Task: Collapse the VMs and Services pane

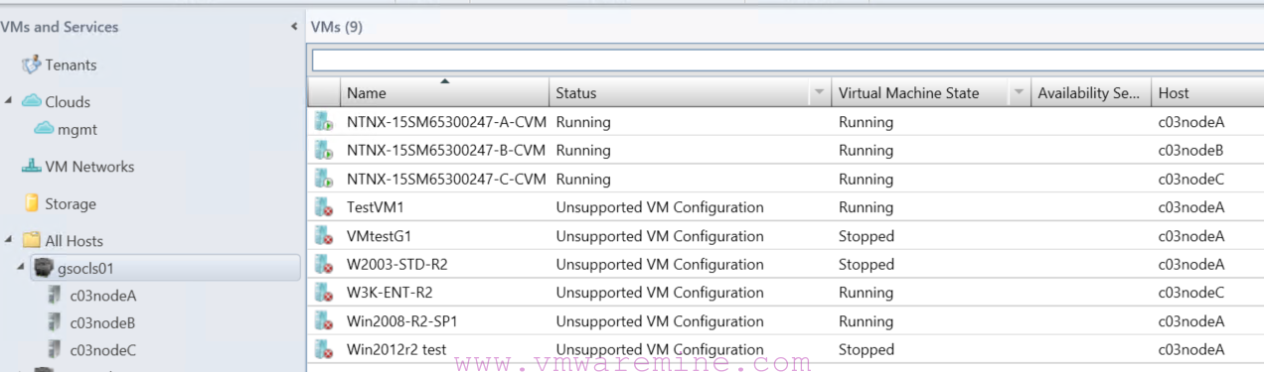Action: [294, 27]
